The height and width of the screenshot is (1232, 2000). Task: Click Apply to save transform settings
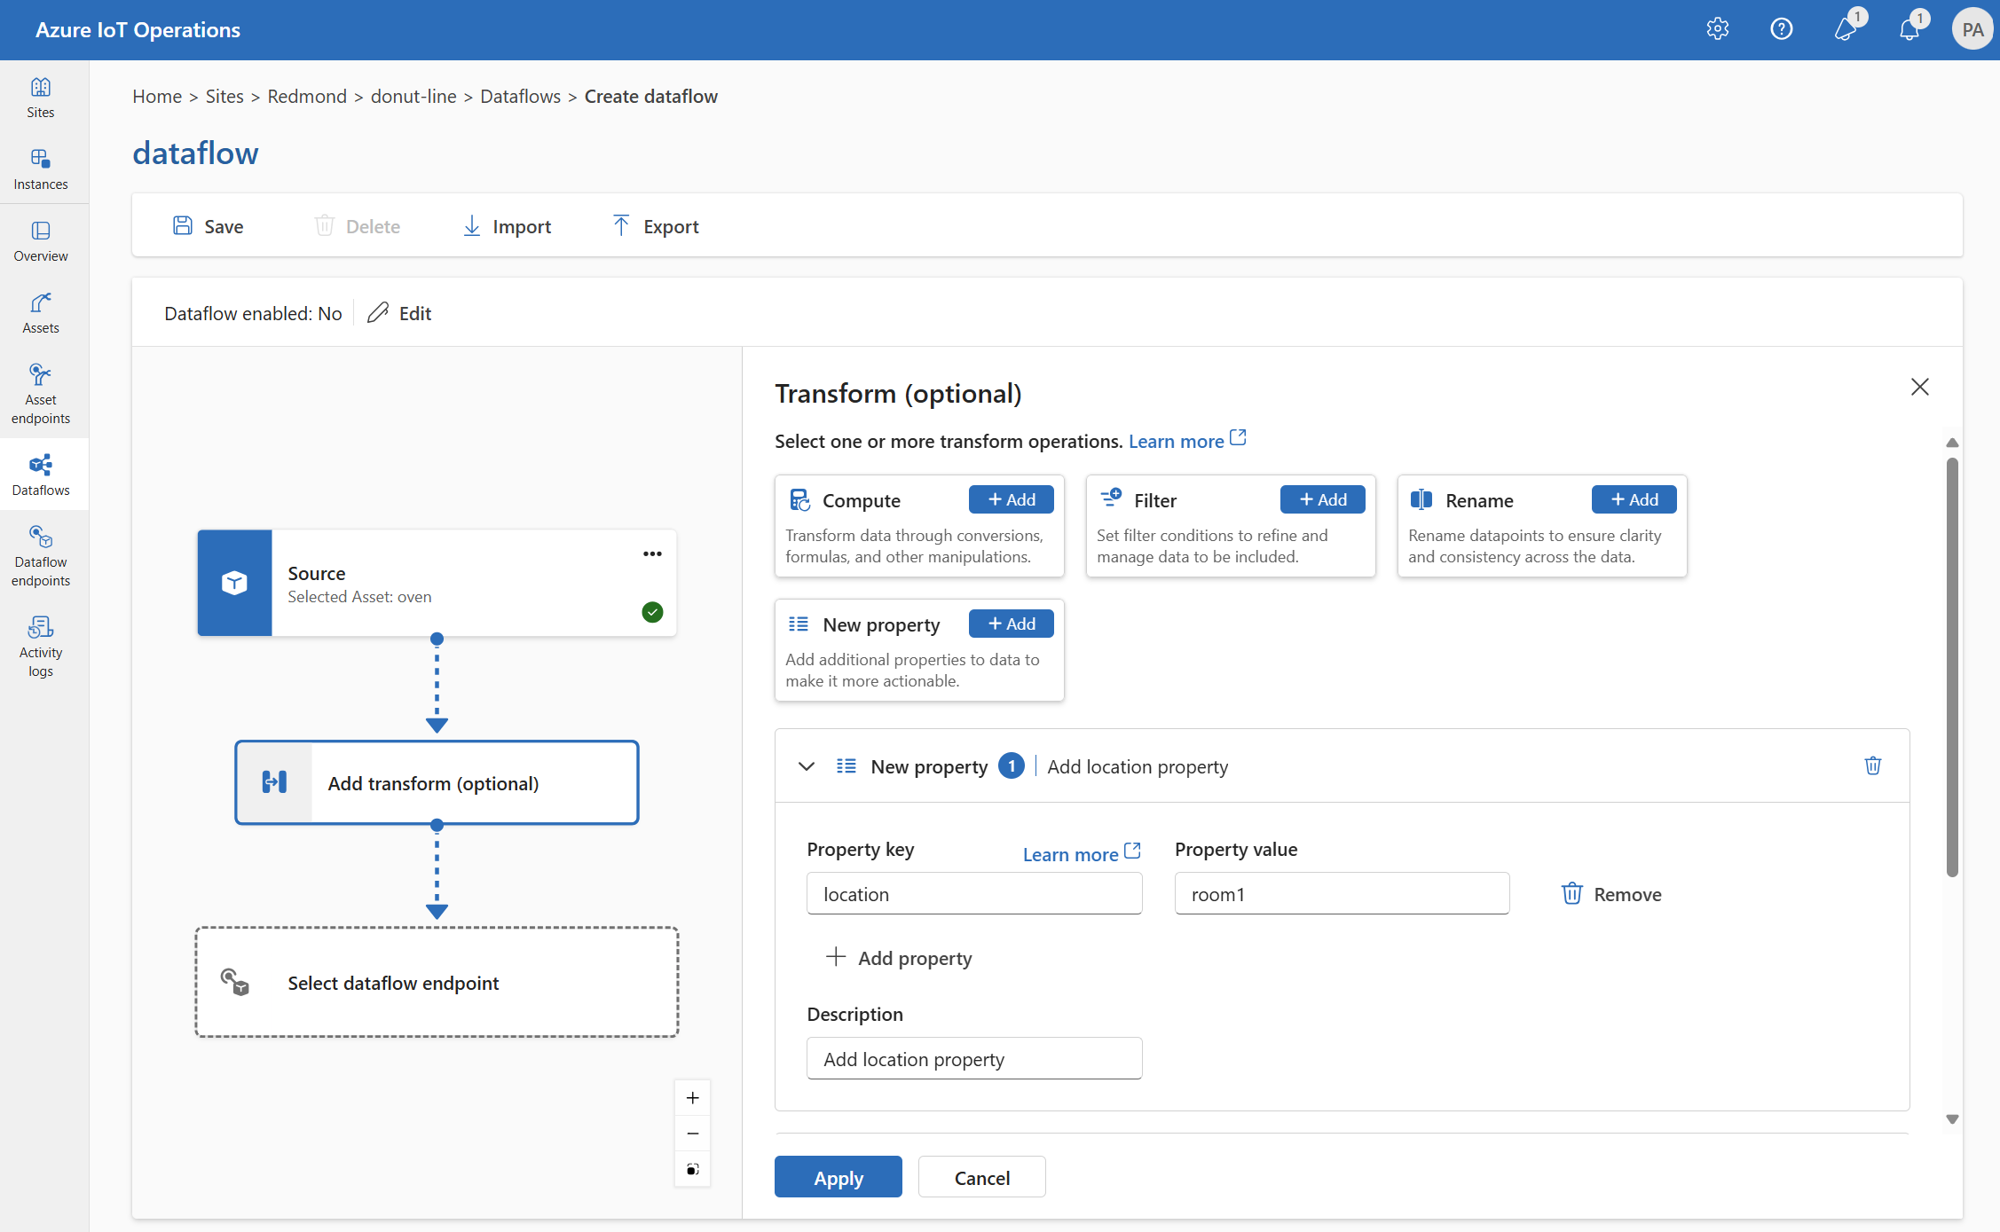pyautogui.click(x=839, y=1176)
